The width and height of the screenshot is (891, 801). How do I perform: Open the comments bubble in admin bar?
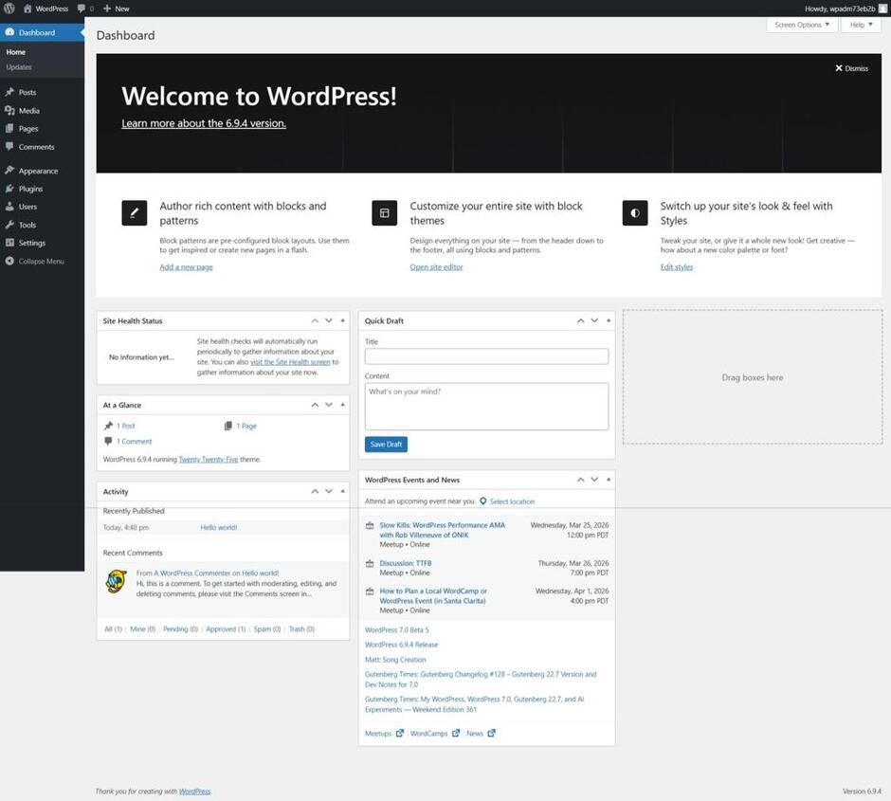point(85,9)
